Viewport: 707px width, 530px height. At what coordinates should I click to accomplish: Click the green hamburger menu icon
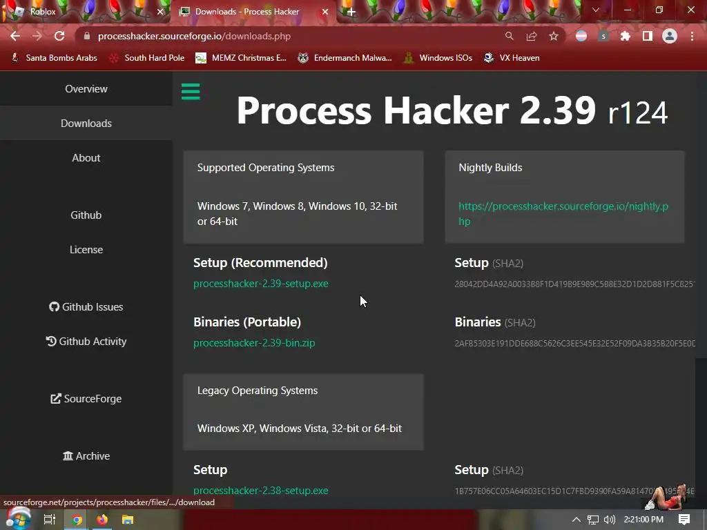[191, 92]
